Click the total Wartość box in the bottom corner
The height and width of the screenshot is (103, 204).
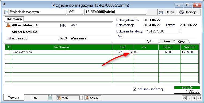[x=187, y=90]
